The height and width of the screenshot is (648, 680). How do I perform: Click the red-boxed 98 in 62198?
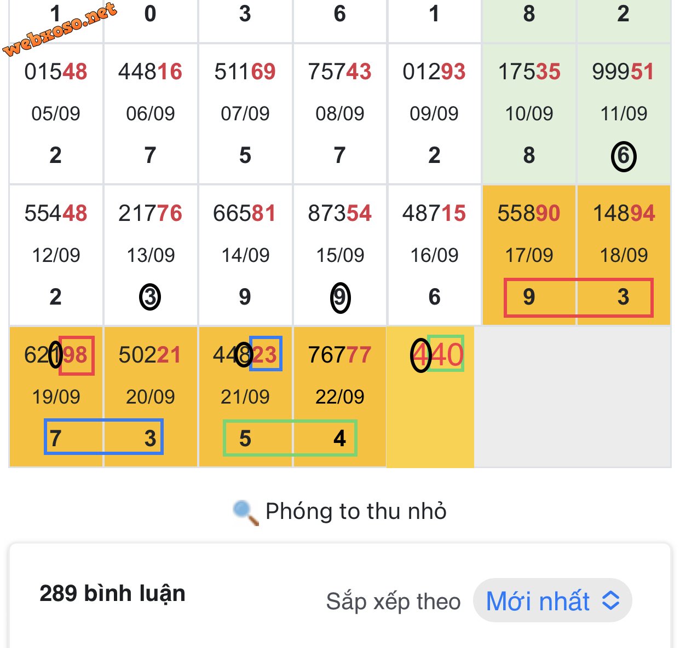(x=76, y=355)
